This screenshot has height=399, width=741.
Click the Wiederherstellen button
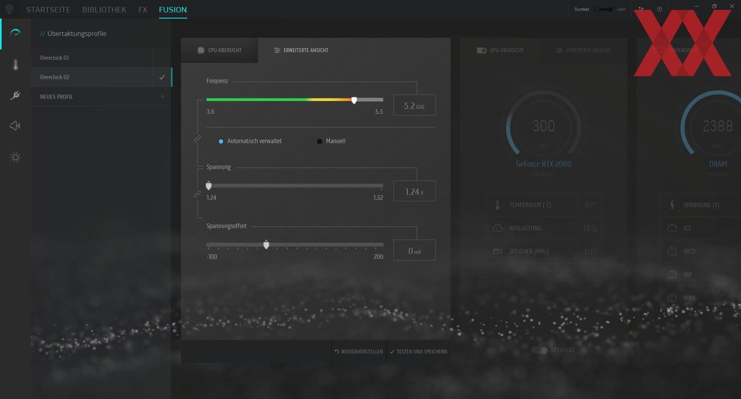[359, 352]
